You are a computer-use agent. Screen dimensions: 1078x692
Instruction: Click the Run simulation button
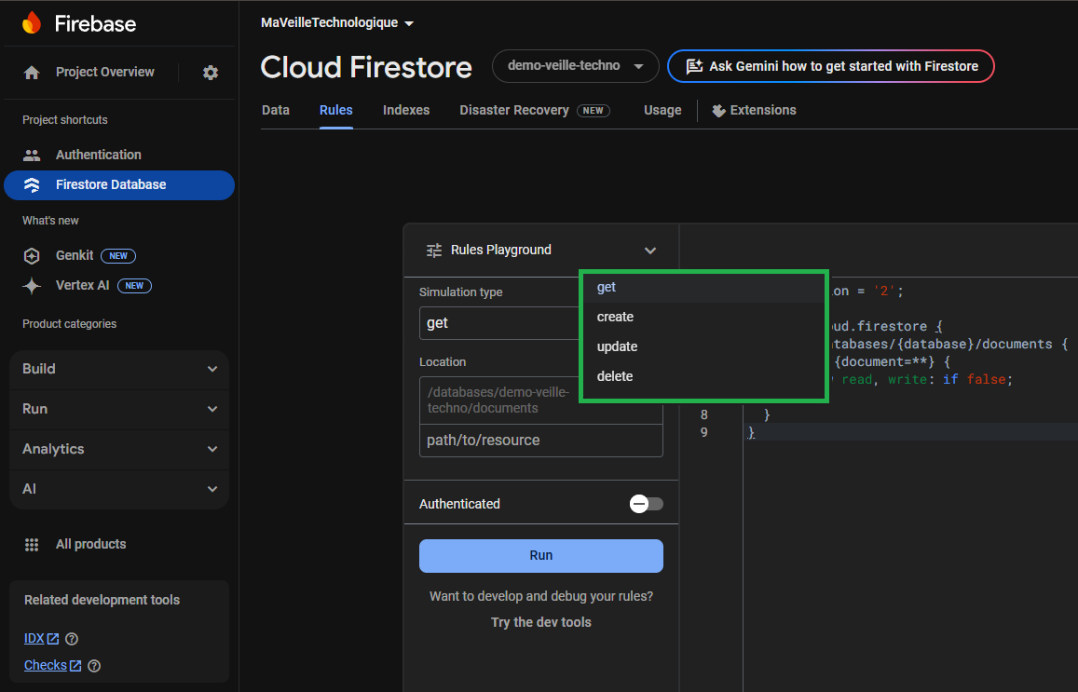541,556
